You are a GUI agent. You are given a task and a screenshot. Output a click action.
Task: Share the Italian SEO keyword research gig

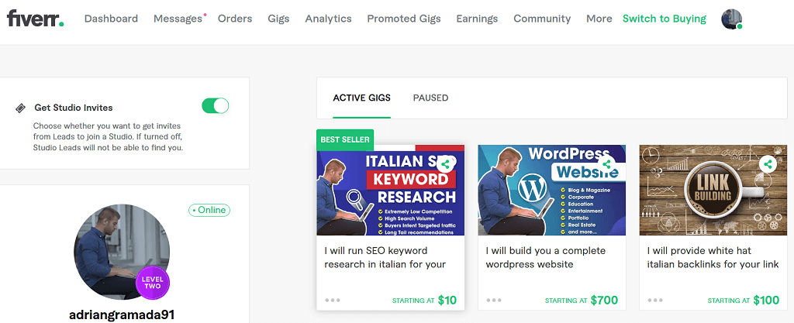point(445,164)
